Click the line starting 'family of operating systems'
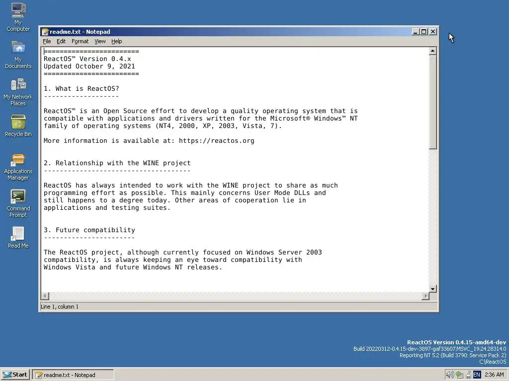Image resolution: width=509 pixels, height=381 pixels. [x=163, y=126]
